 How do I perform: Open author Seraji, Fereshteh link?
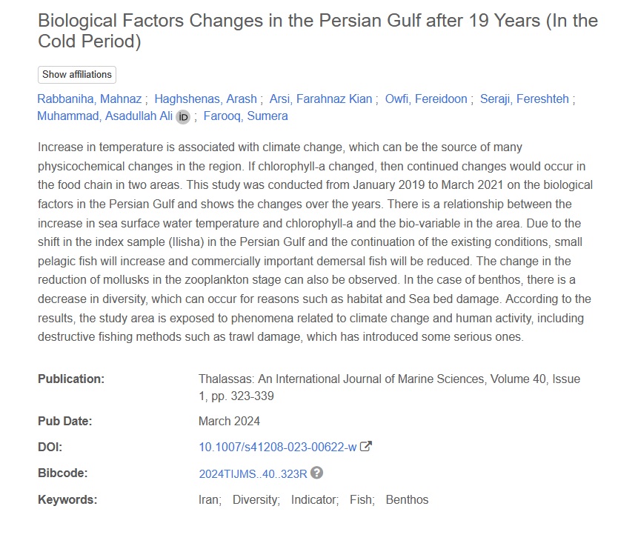(525, 99)
